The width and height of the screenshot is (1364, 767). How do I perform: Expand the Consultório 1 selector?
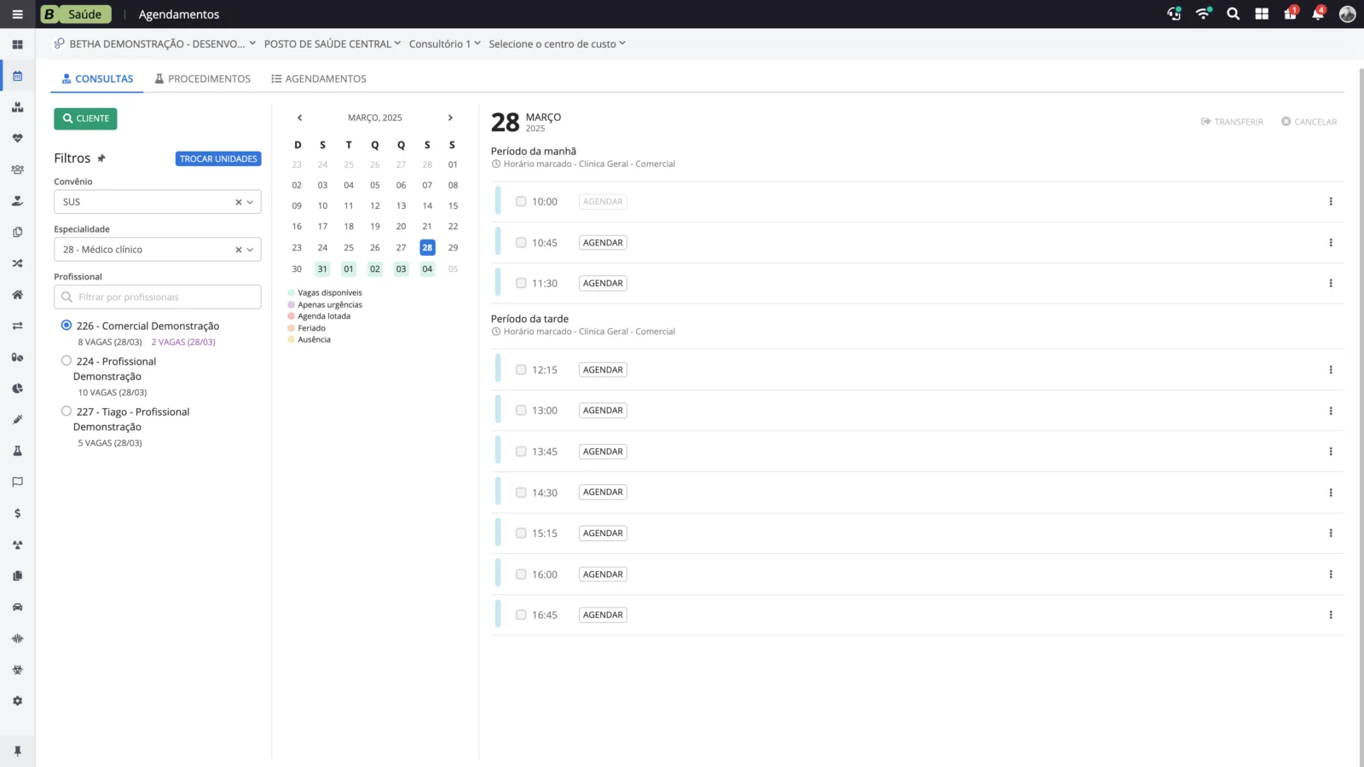[444, 43]
